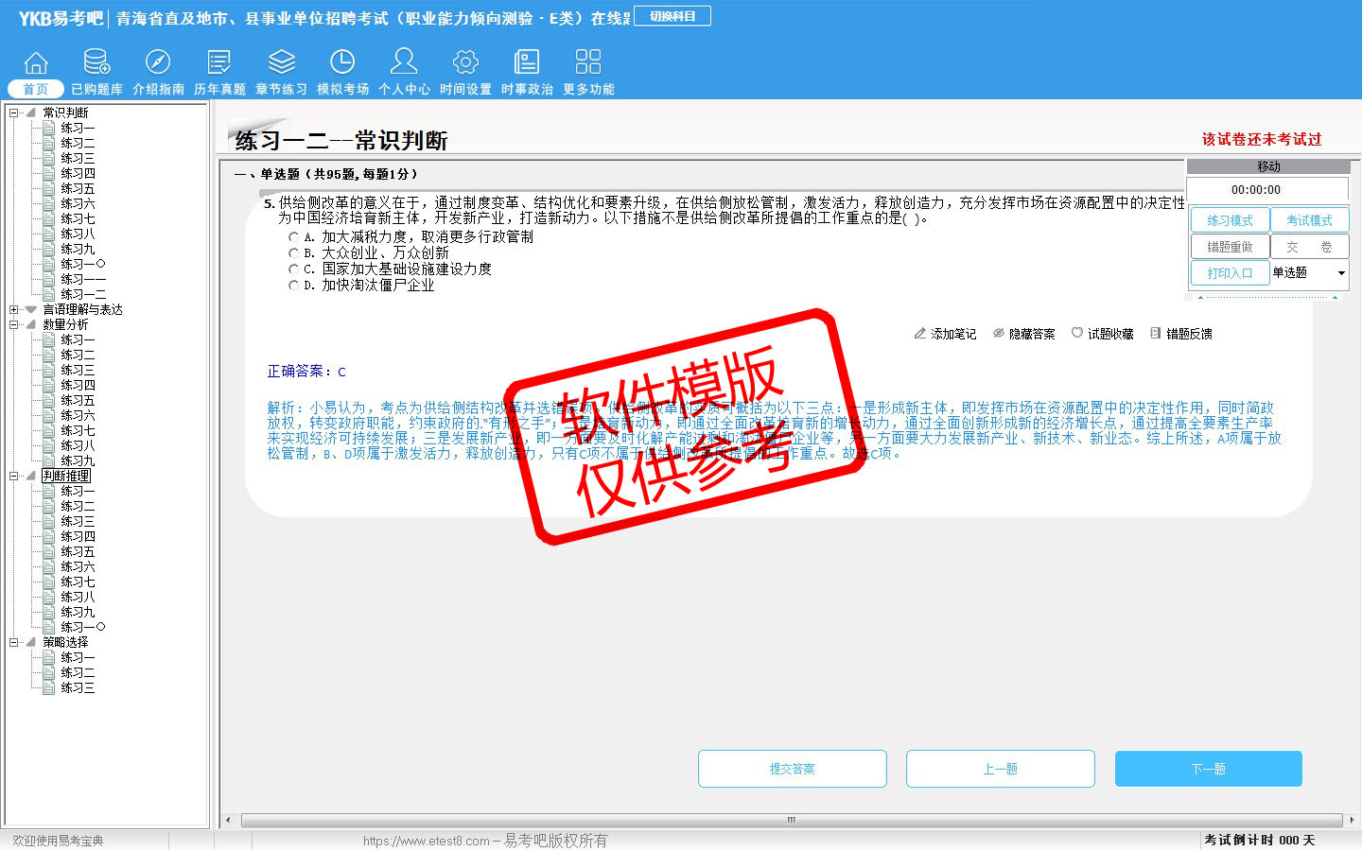
Task: Click the 移动 panel header
Action: coord(1268,166)
